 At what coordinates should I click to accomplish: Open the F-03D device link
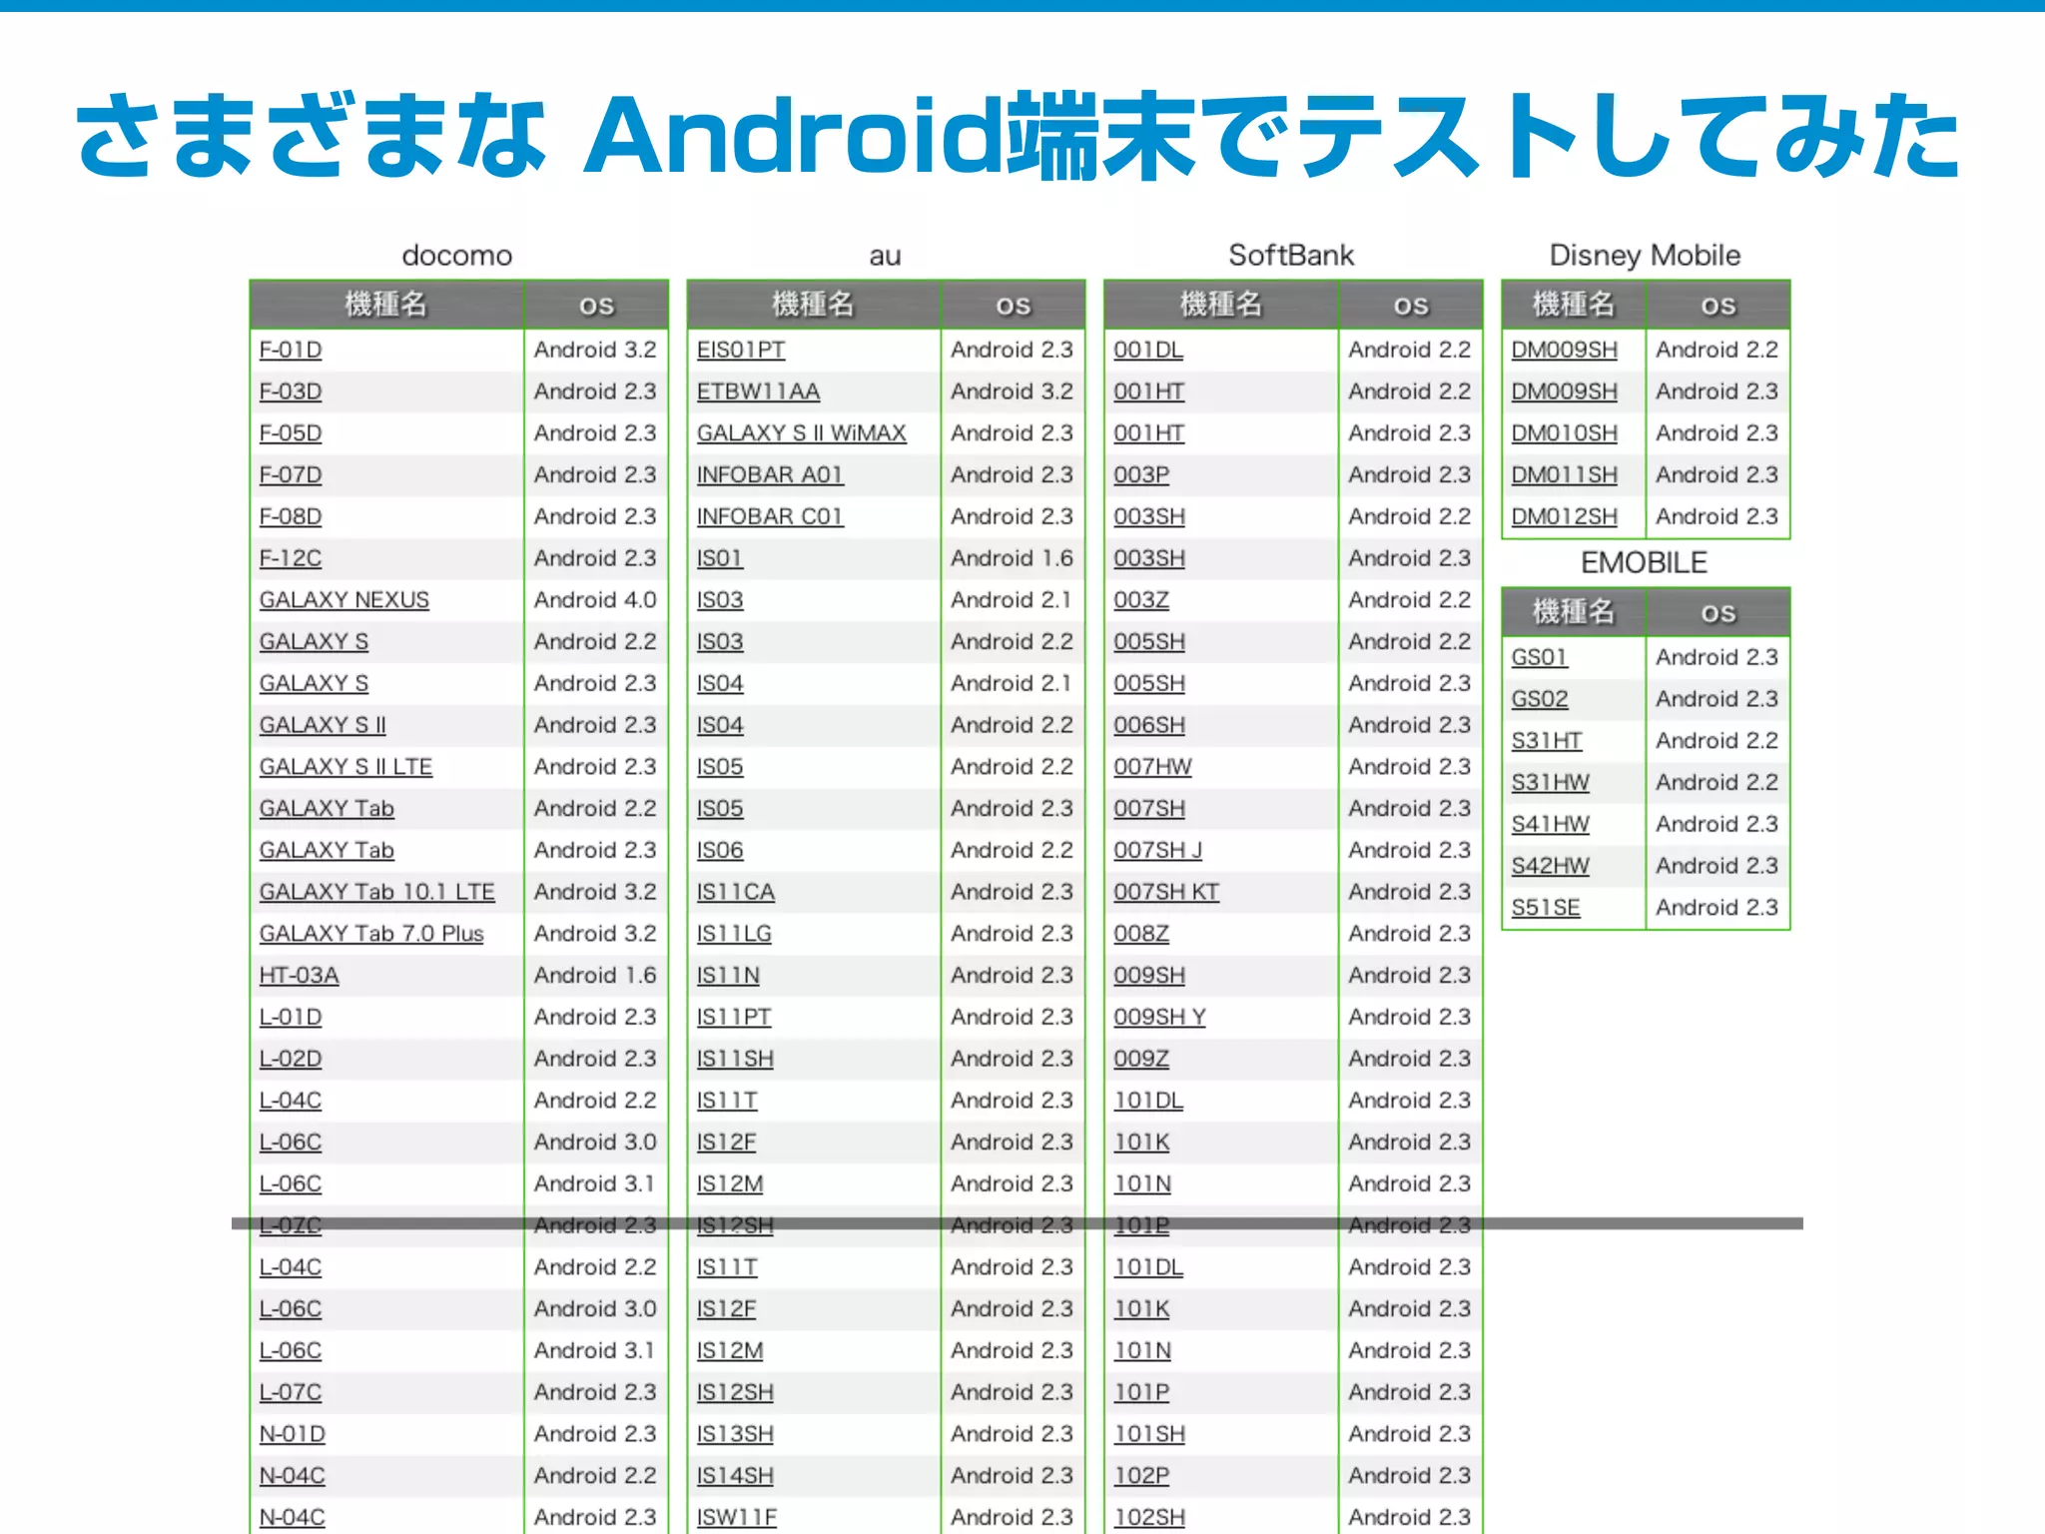click(x=291, y=391)
